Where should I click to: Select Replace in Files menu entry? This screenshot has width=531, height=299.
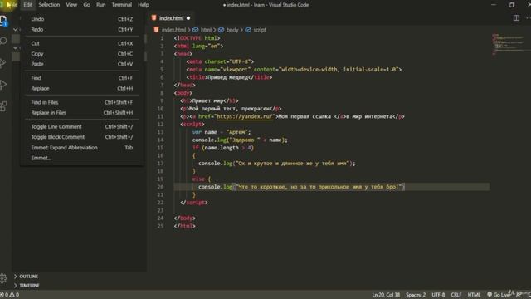(82, 113)
